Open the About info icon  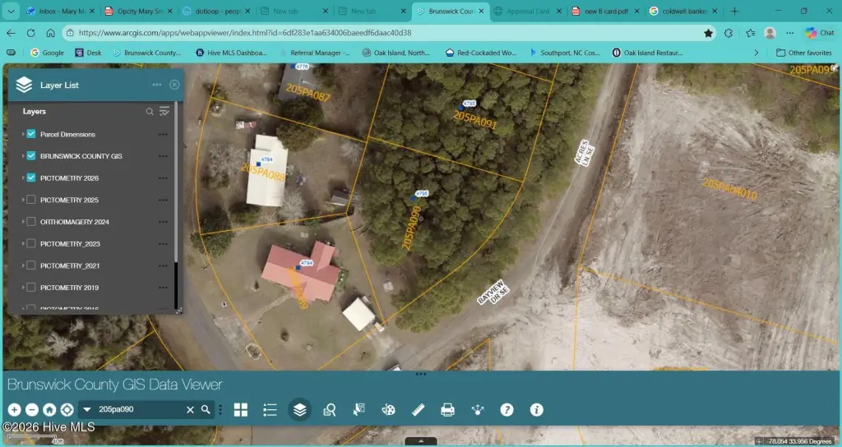536,410
